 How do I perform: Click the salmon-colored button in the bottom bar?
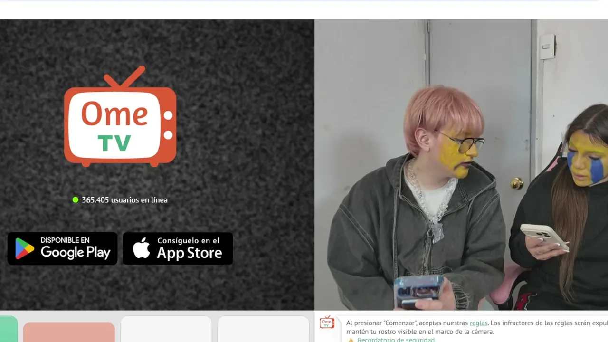tap(69, 332)
